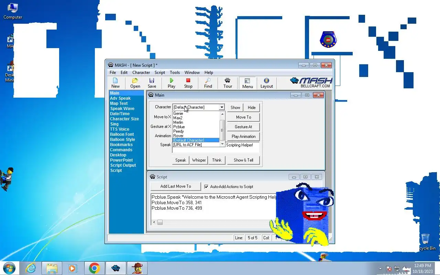440x275 pixels.
Task: Click the Speak button
Action: [x=180, y=160]
